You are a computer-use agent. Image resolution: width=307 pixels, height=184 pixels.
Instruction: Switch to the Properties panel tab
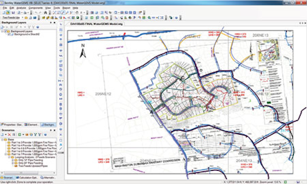tap(12, 124)
